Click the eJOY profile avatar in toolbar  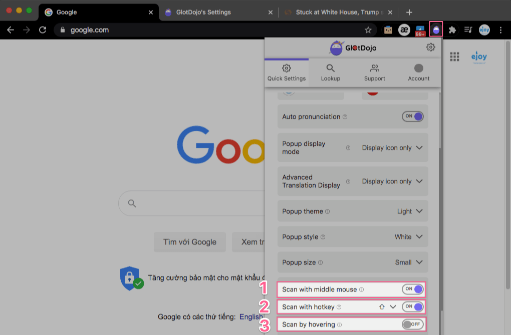(x=484, y=30)
